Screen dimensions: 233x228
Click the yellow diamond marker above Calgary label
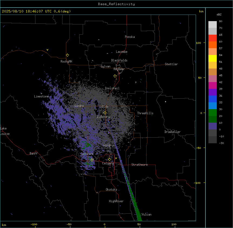[109, 159]
